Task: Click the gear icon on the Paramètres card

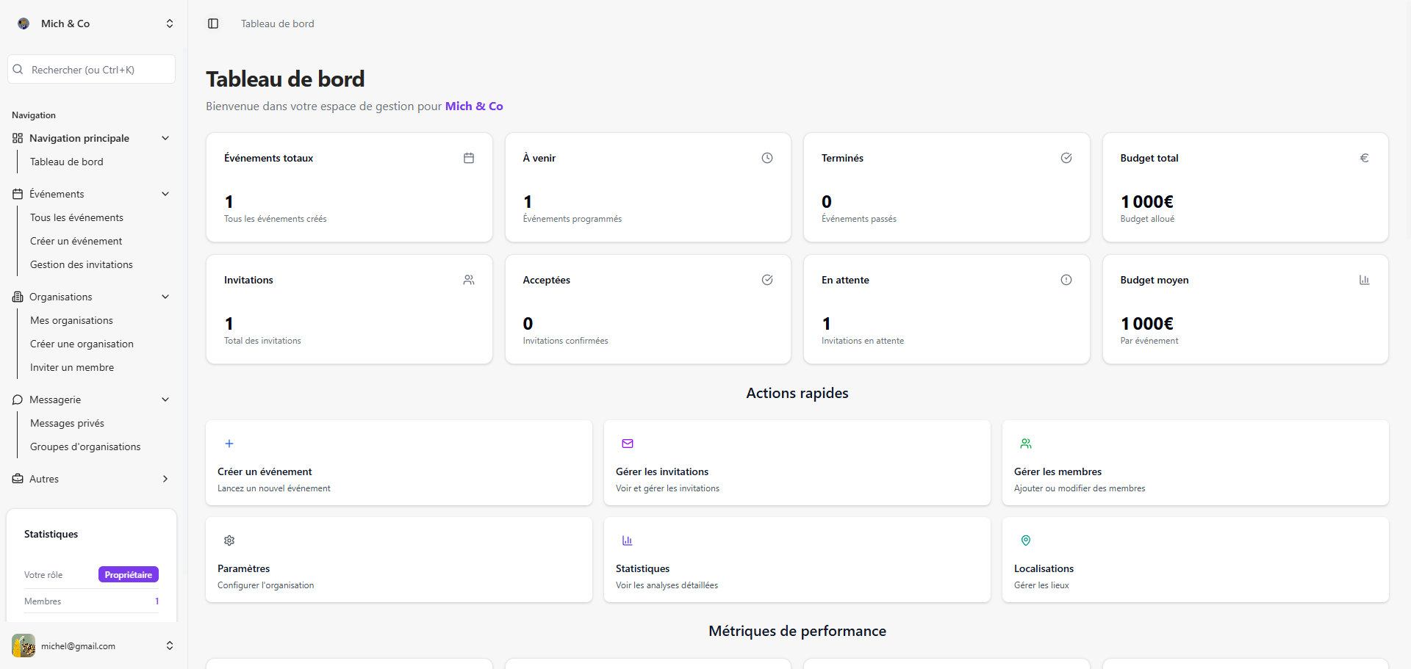Action: tap(229, 540)
